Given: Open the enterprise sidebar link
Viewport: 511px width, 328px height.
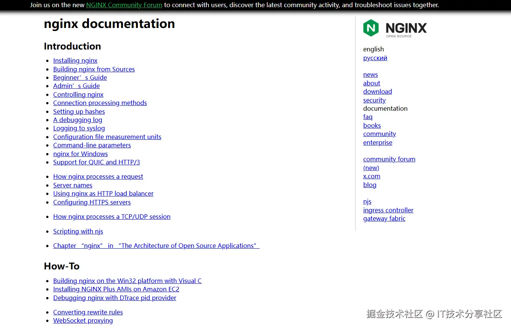Looking at the screenshot, I should (x=378, y=142).
